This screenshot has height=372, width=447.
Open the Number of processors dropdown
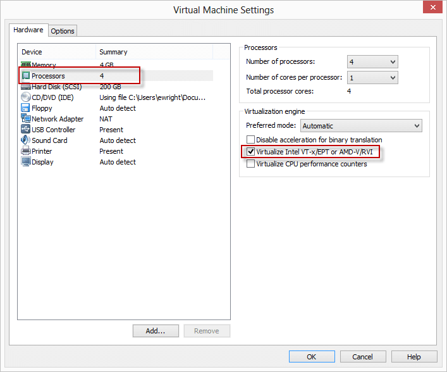[x=372, y=61]
